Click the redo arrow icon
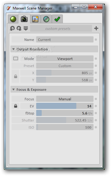111x176 pixels. (19, 28)
